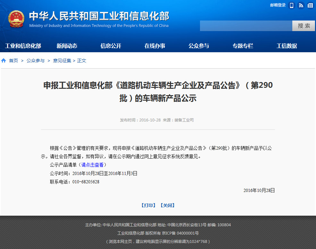Click the ministry name title in header

pyautogui.click(x=99, y=16)
